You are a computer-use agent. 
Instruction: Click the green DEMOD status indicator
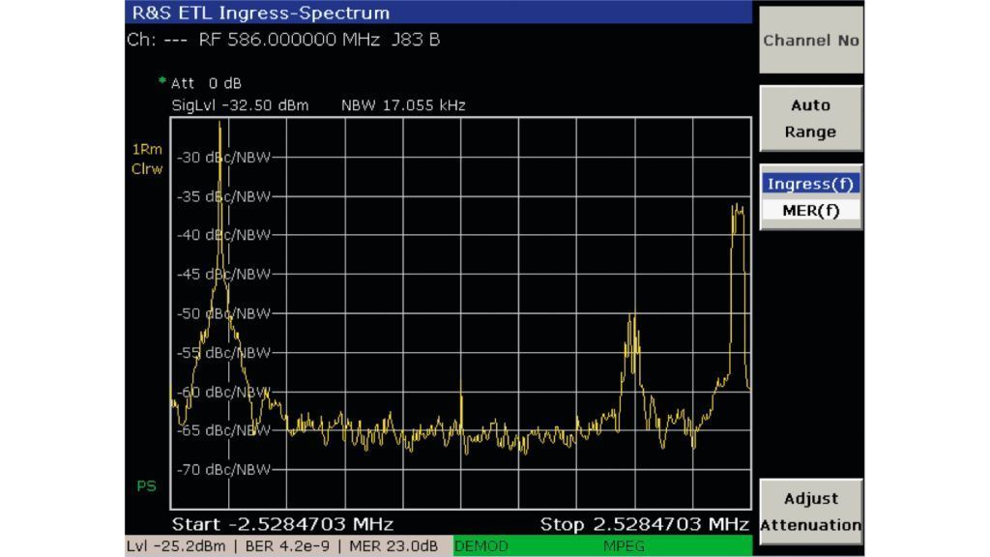(x=481, y=546)
